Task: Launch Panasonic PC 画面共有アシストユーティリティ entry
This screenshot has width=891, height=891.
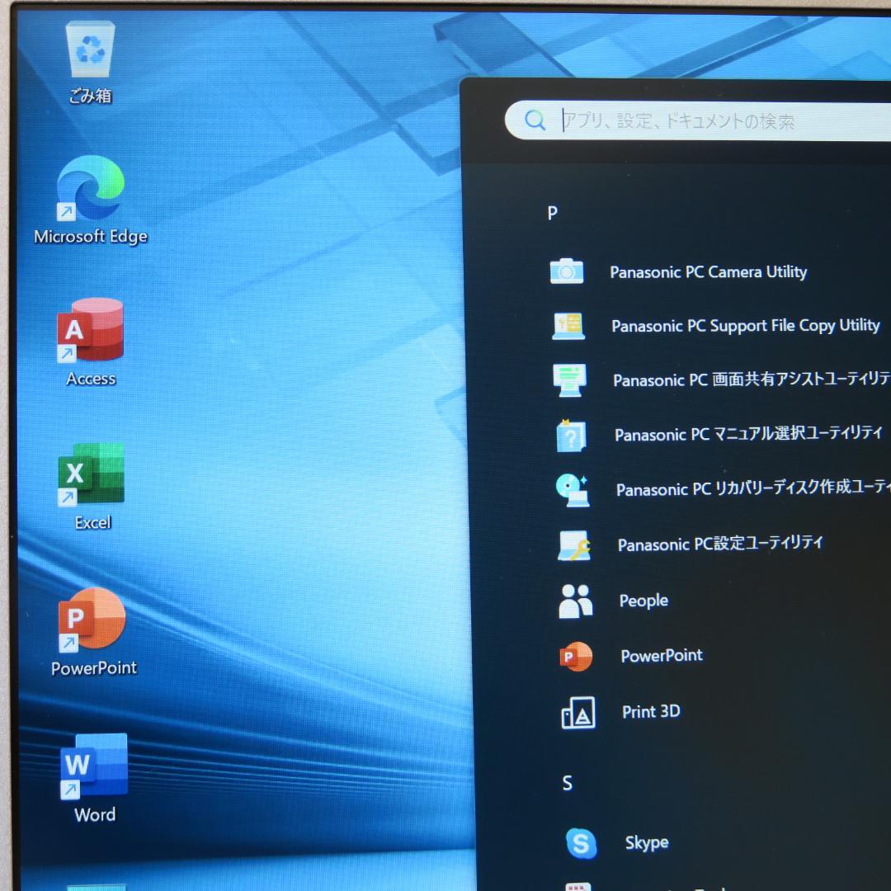Action: click(752, 379)
